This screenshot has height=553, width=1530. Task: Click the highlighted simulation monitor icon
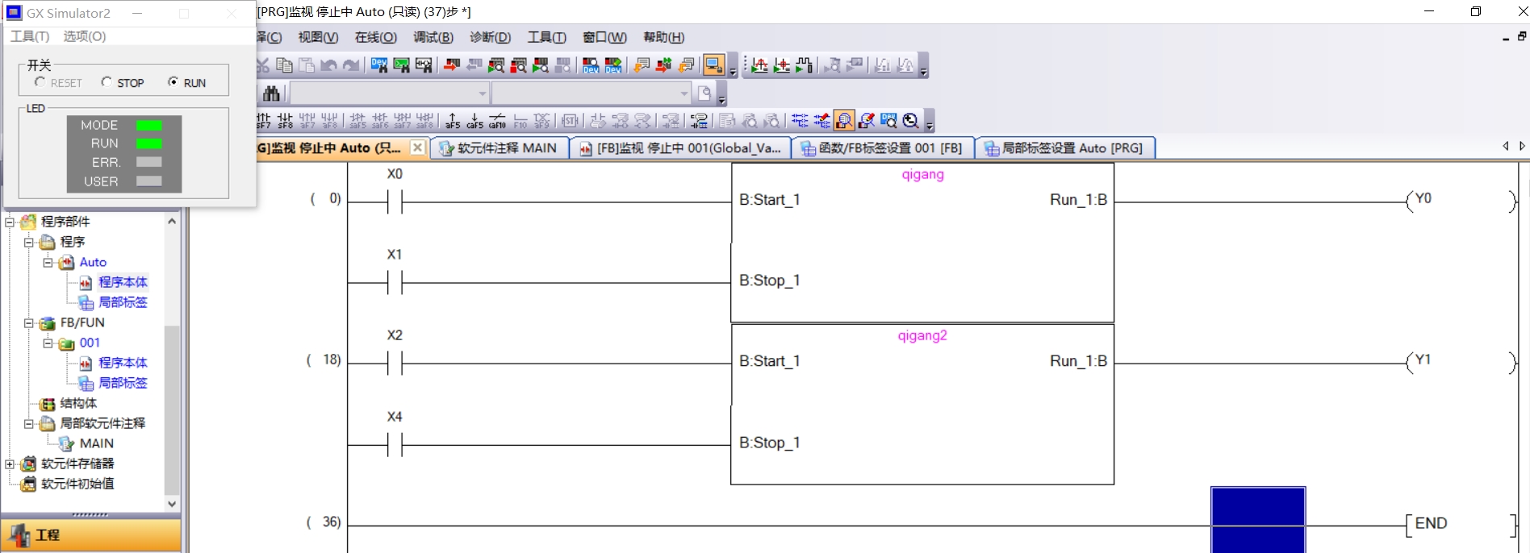click(x=713, y=65)
